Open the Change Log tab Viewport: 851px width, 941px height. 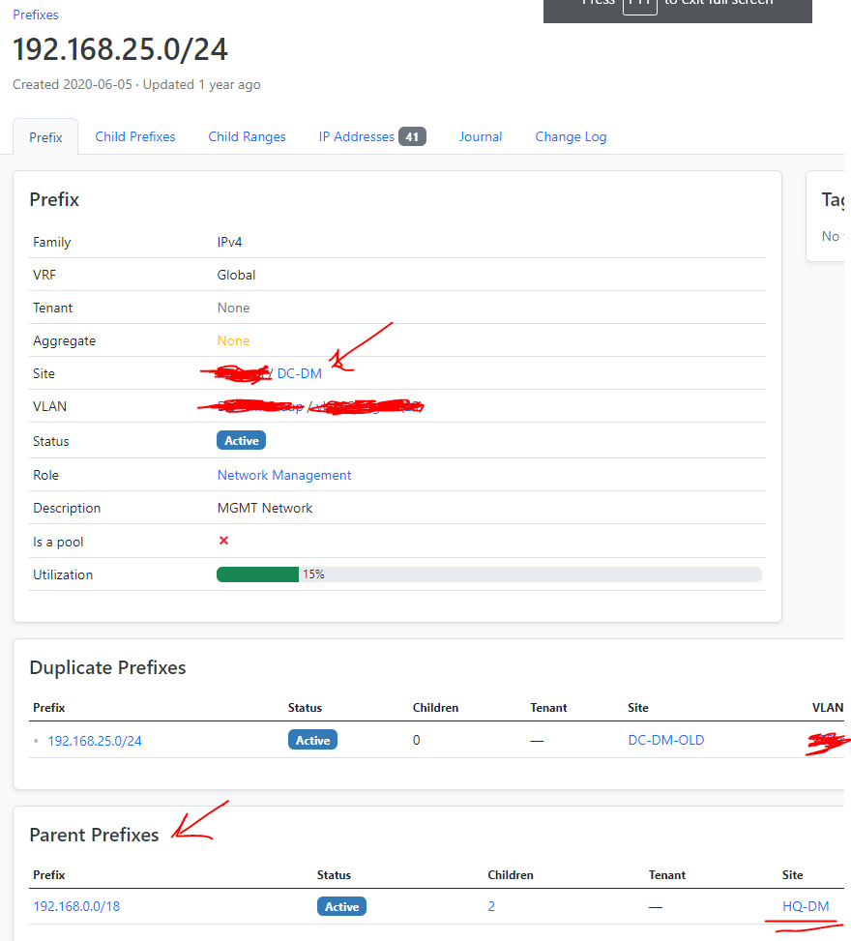[x=571, y=136]
